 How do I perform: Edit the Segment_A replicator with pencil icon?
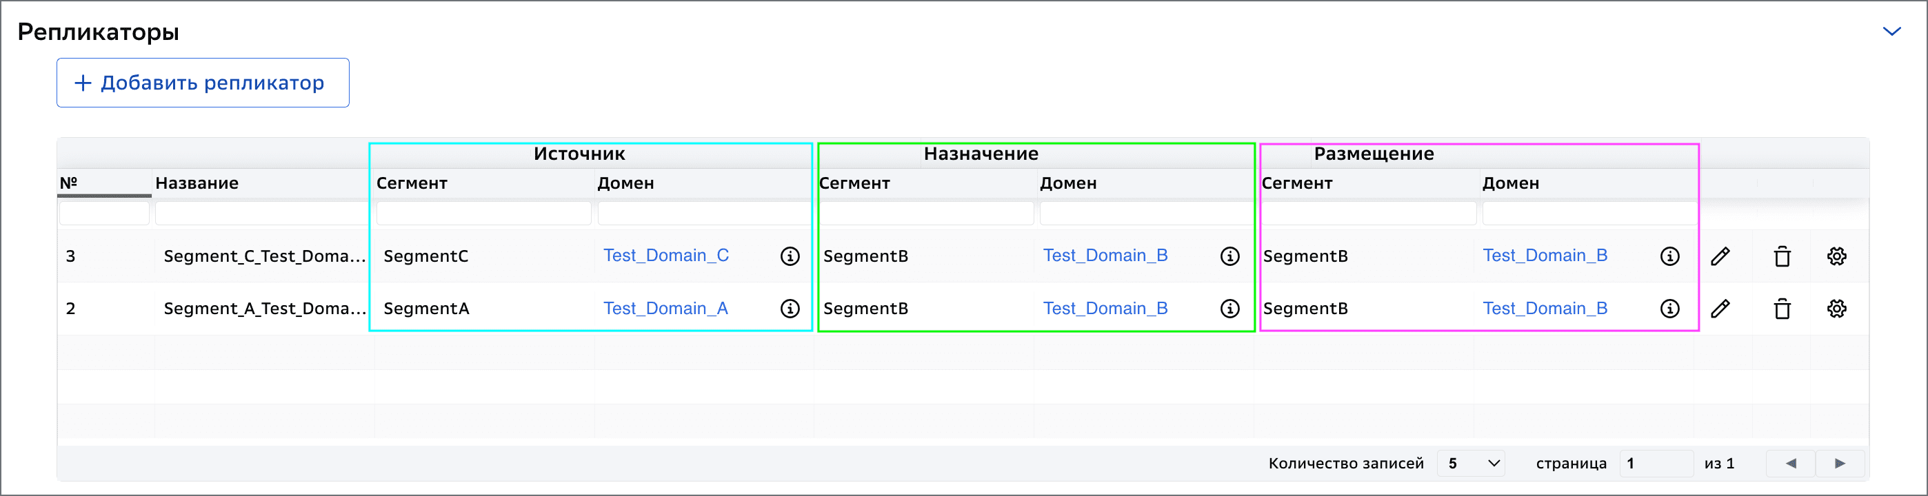[1720, 308]
